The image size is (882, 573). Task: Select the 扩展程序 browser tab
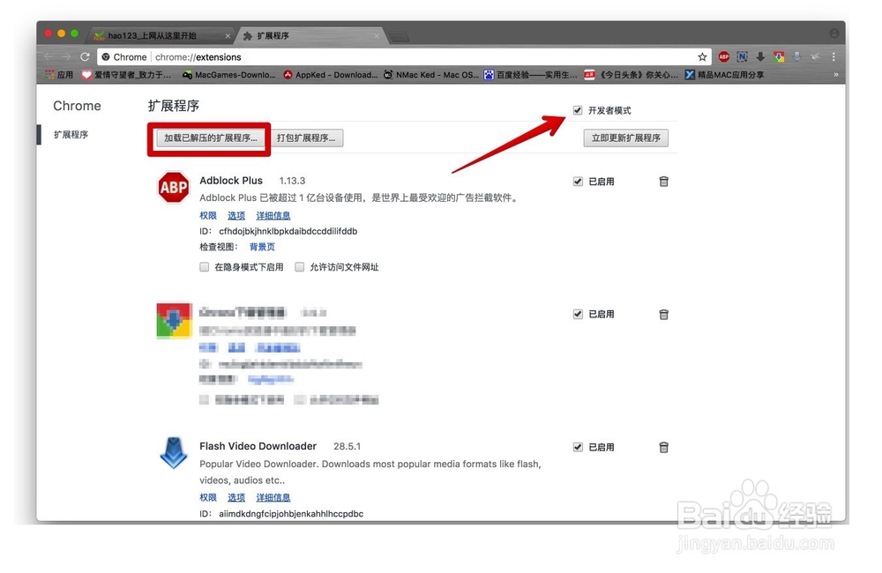tap(312, 35)
